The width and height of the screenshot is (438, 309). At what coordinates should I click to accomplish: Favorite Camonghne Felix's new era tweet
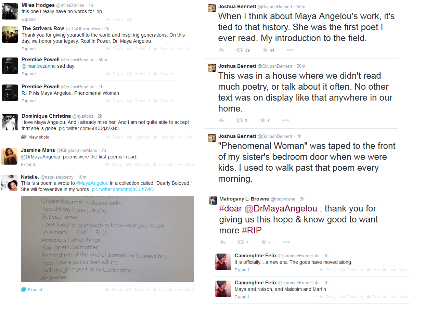coord(377,270)
